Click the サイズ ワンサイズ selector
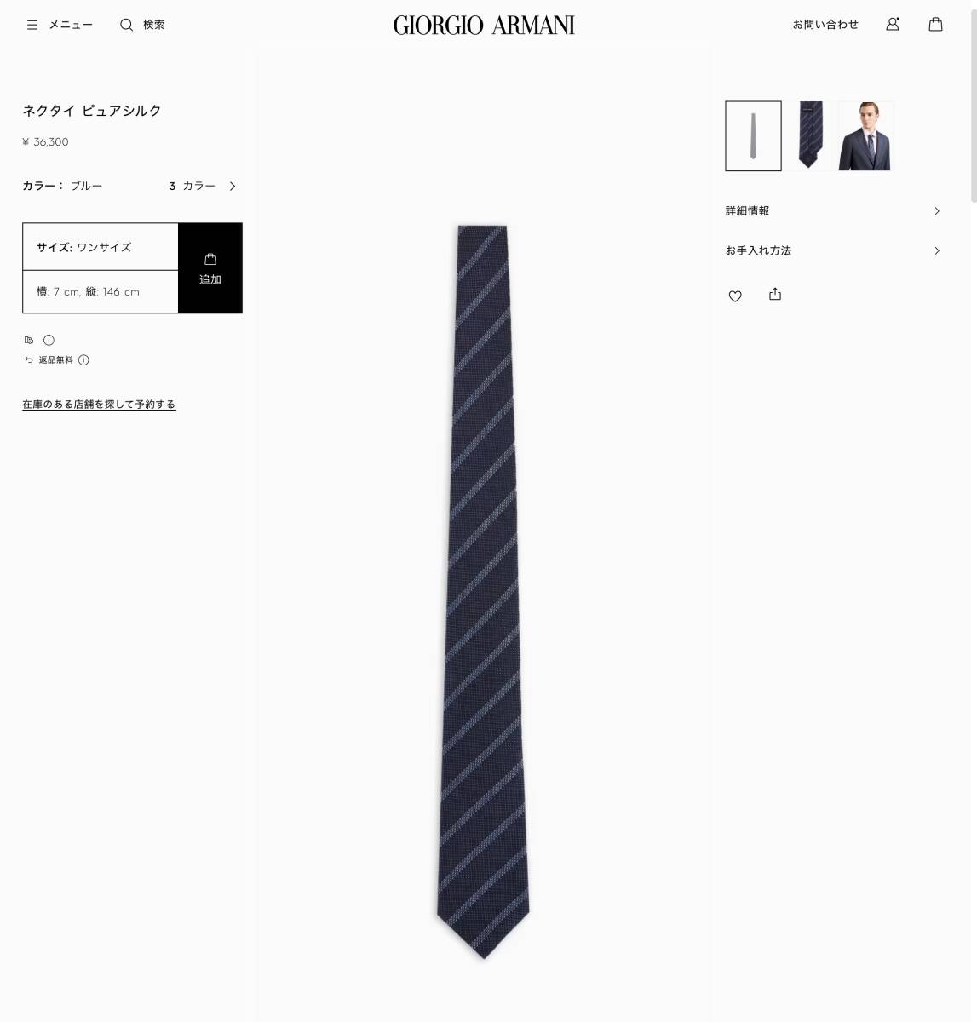The width and height of the screenshot is (977, 1022). (x=101, y=247)
